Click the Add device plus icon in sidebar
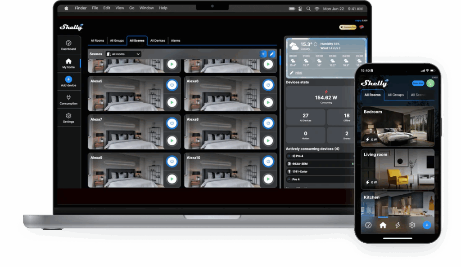Screen dimensions: 461x267 68,79
